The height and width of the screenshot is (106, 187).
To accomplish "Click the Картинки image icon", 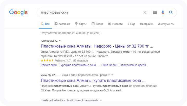I will coord(56,24).
